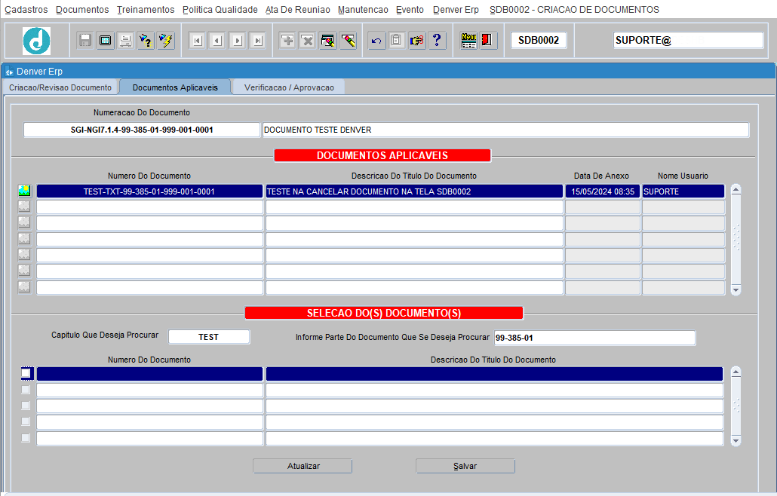Click down arrow of Selecao documents scrollbar
777x496 pixels.
tap(736, 440)
